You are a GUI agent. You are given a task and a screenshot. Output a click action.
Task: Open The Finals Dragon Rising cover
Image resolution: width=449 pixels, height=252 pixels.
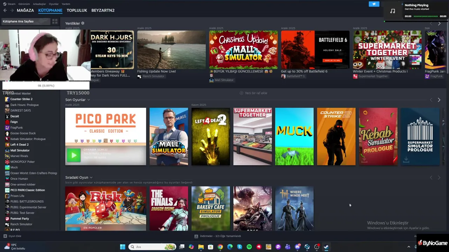tap(169, 209)
